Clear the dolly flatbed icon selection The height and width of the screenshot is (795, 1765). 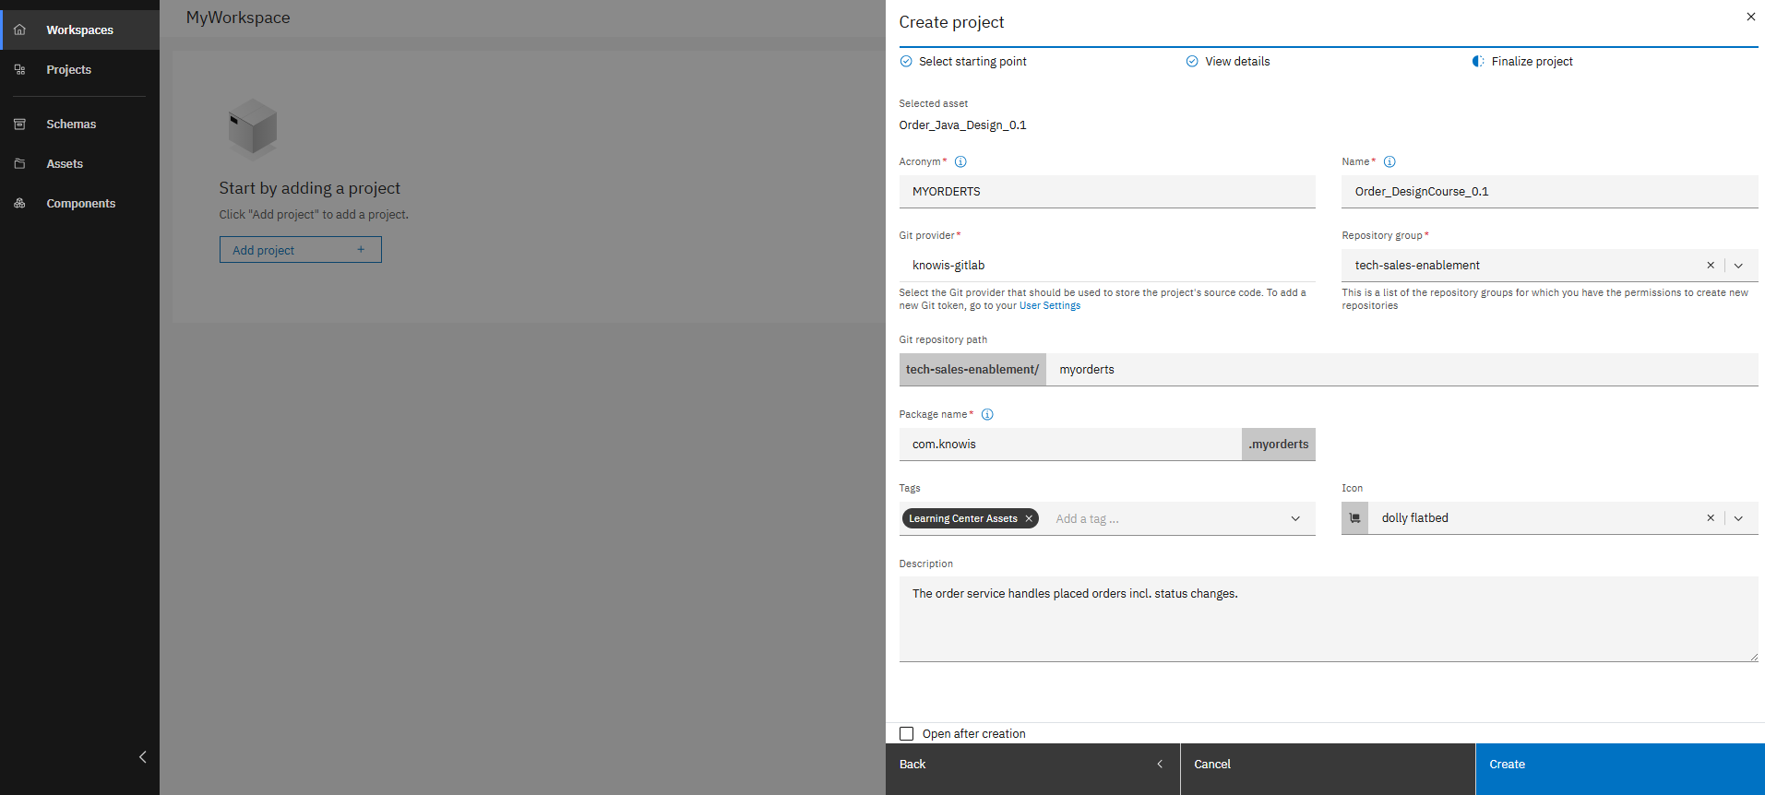1711,518
